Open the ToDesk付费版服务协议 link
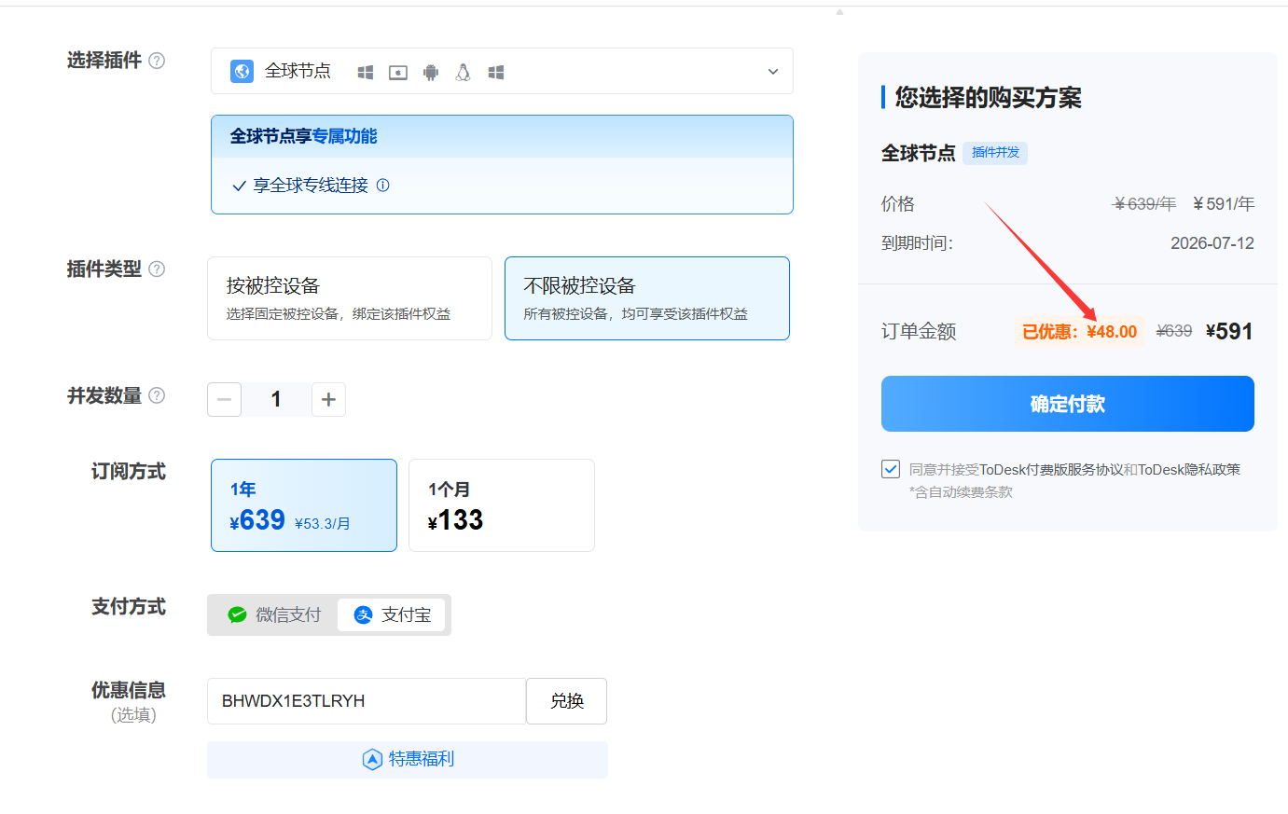This screenshot has width=1288, height=814. (x=1051, y=469)
